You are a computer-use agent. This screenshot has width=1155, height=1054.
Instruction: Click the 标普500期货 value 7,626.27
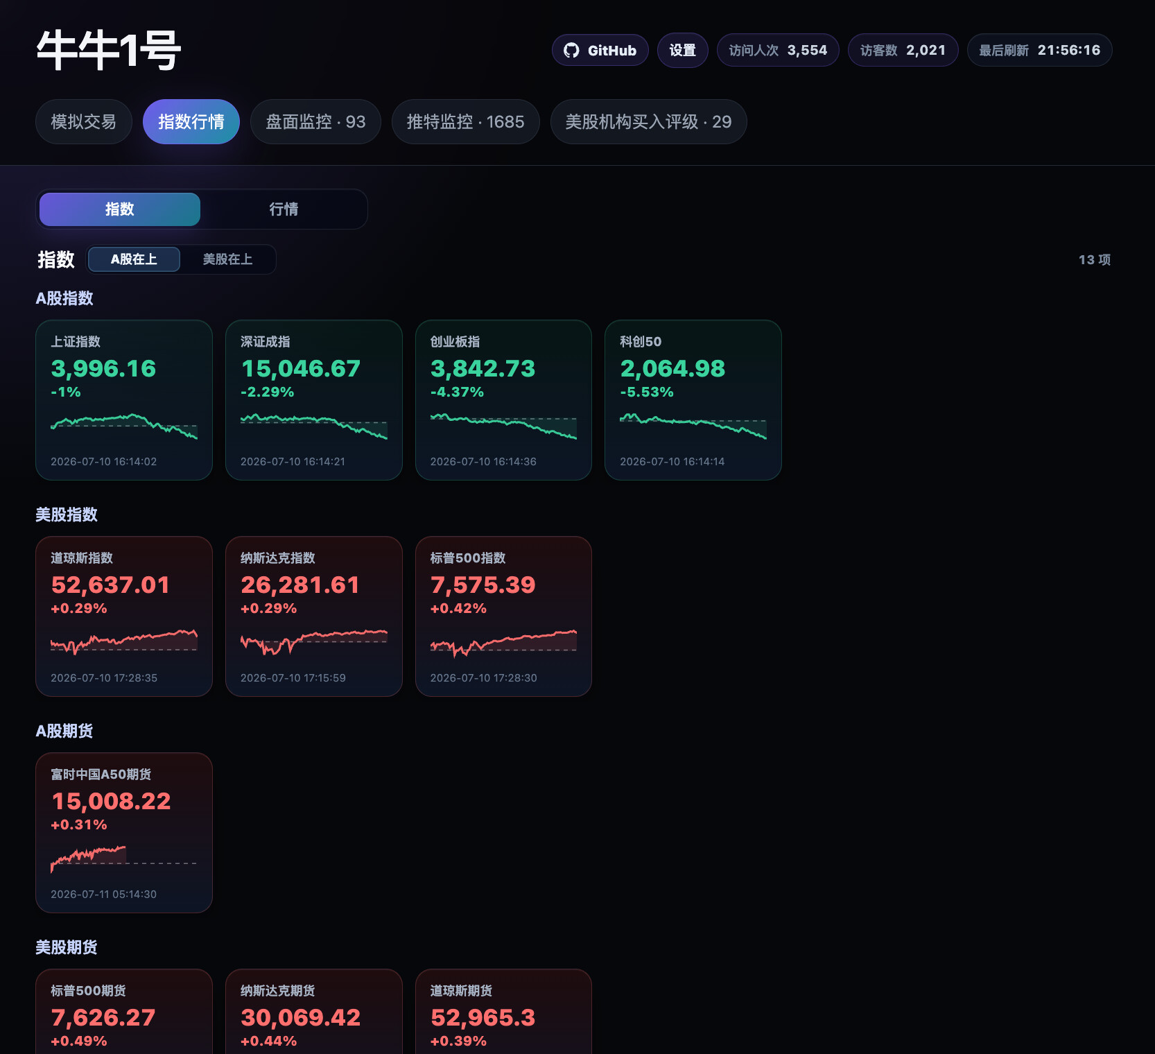pyautogui.click(x=103, y=1017)
